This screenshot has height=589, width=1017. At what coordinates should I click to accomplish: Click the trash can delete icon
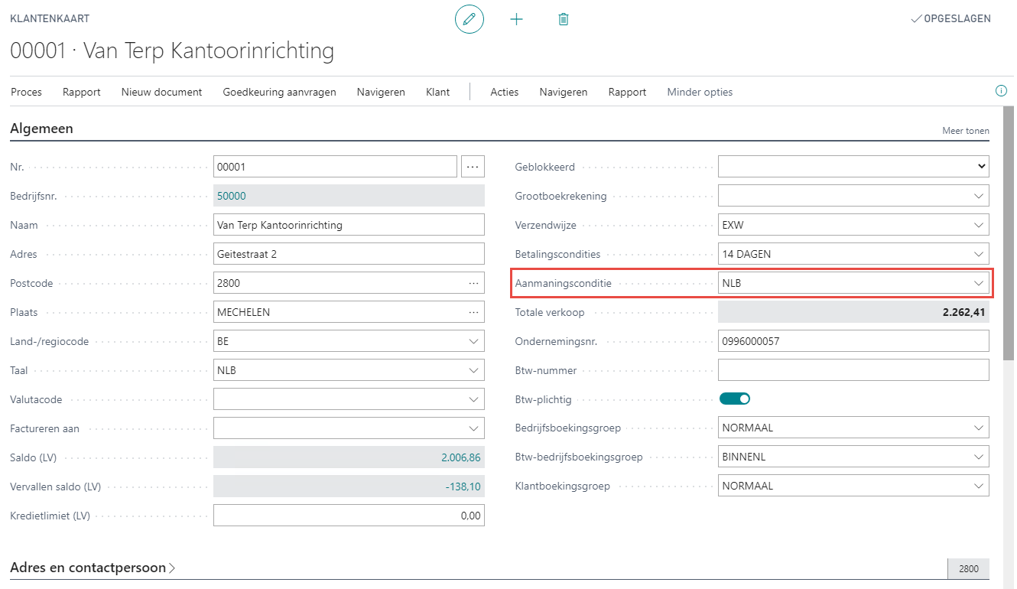pos(564,19)
